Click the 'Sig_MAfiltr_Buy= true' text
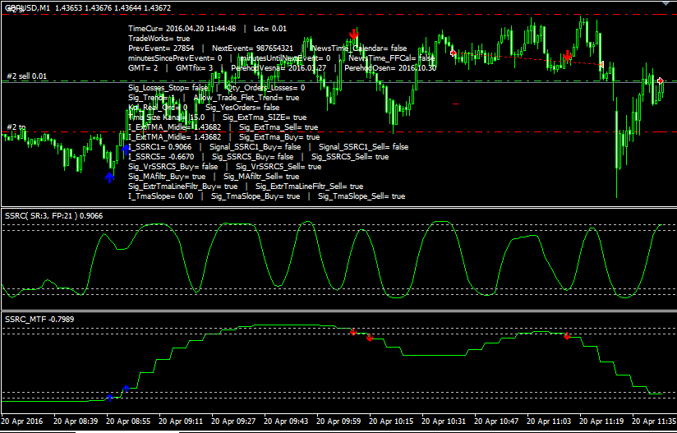Screen dimensions: 677x433 tap(167, 177)
